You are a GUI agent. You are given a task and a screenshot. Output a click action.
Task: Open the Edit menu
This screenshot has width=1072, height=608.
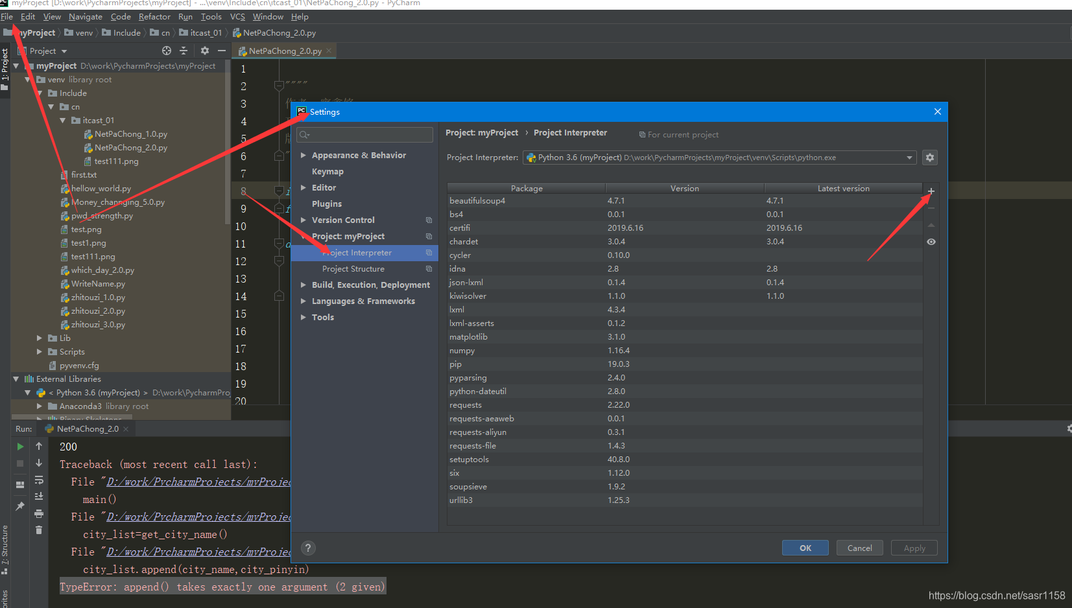(x=28, y=17)
